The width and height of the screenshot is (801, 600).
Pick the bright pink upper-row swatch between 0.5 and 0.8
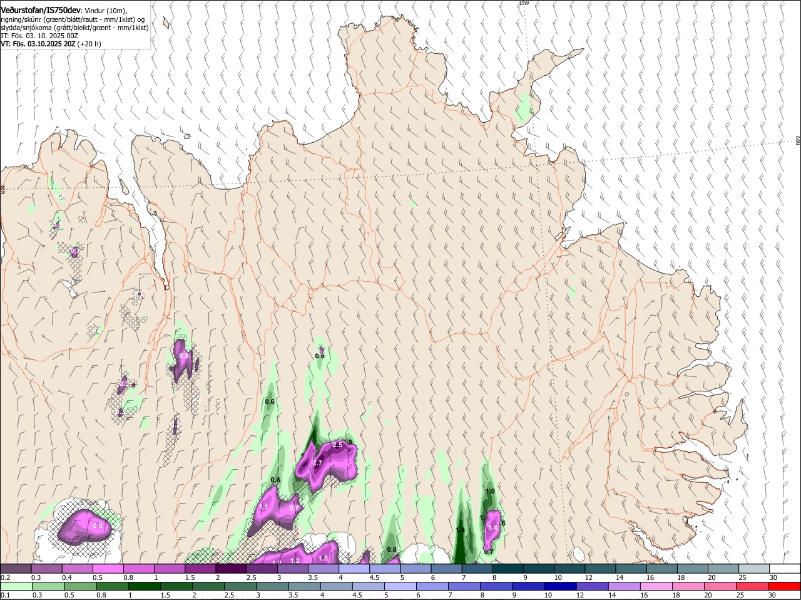click(108, 568)
